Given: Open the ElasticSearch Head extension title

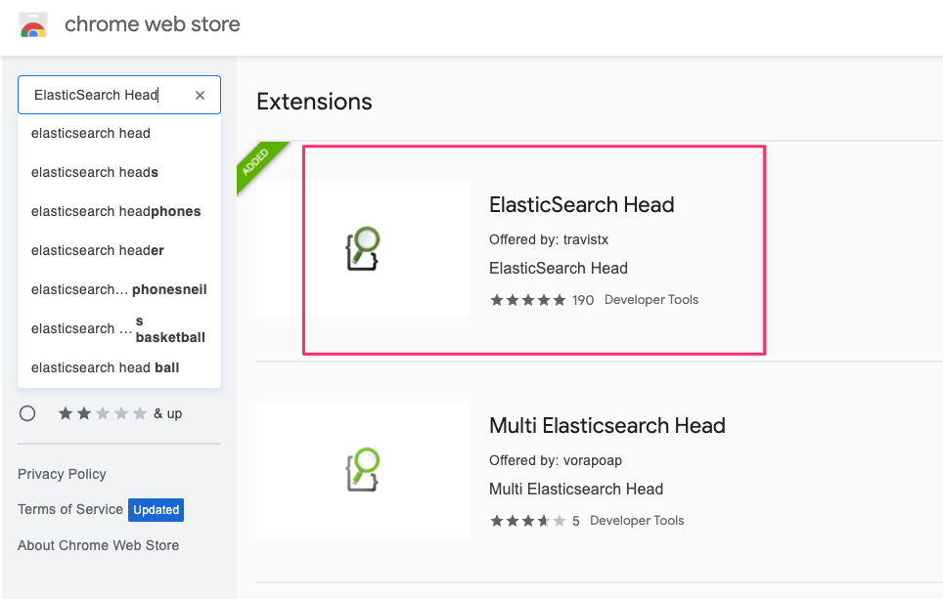Looking at the screenshot, I should pyautogui.click(x=582, y=205).
